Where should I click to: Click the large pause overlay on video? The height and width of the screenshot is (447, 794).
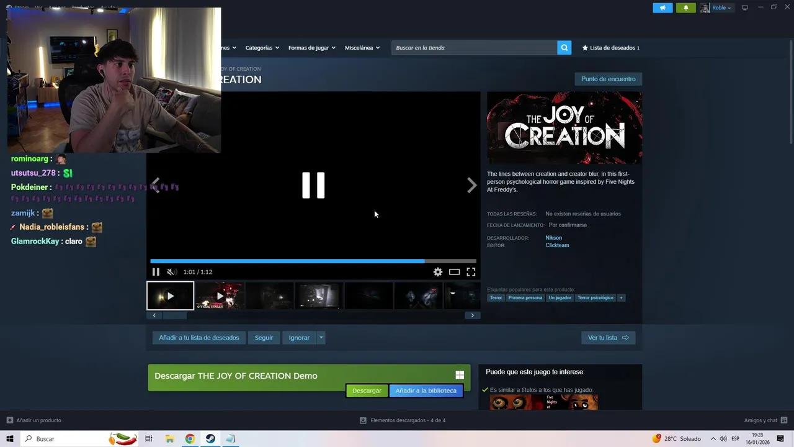pos(313,185)
